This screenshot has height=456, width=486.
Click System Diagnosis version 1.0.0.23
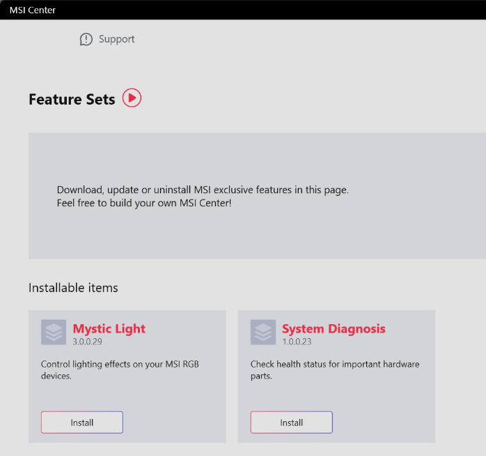(297, 342)
